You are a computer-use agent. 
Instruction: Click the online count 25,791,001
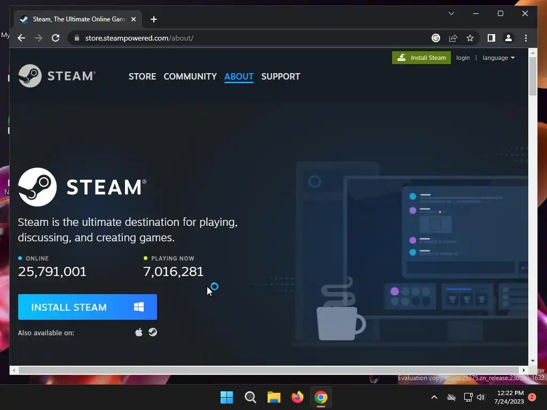point(52,272)
